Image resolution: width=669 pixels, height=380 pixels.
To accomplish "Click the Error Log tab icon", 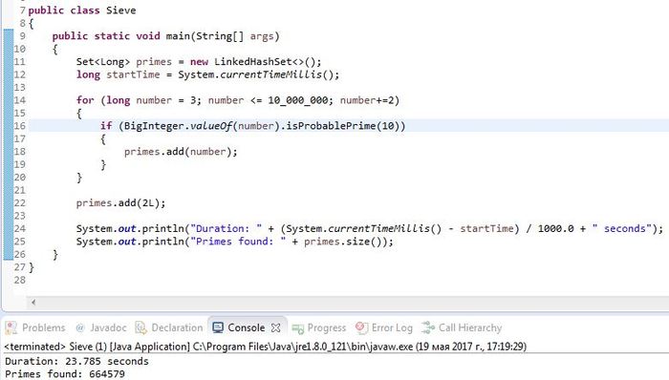I will coord(361,327).
